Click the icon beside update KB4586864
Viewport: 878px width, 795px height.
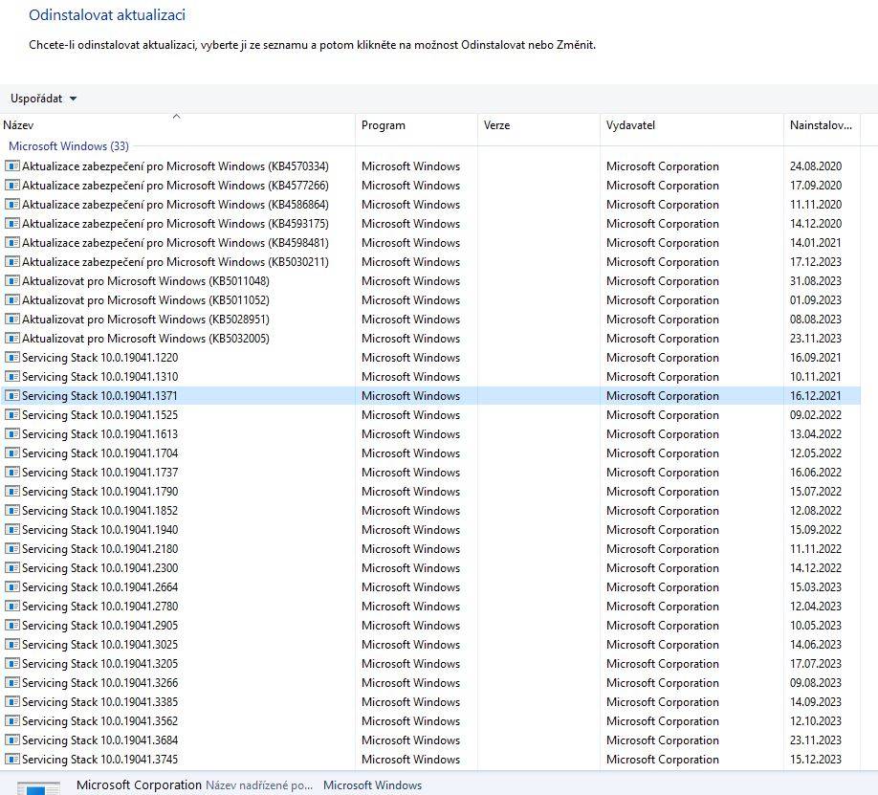[x=12, y=204]
